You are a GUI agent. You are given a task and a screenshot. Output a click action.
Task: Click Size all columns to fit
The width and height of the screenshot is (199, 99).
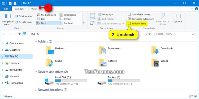pyautogui.click(x=111, y=23)
